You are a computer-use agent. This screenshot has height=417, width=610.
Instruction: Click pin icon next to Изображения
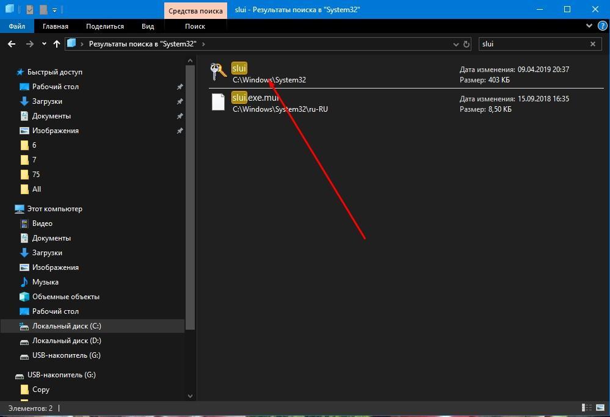(180, 131)
